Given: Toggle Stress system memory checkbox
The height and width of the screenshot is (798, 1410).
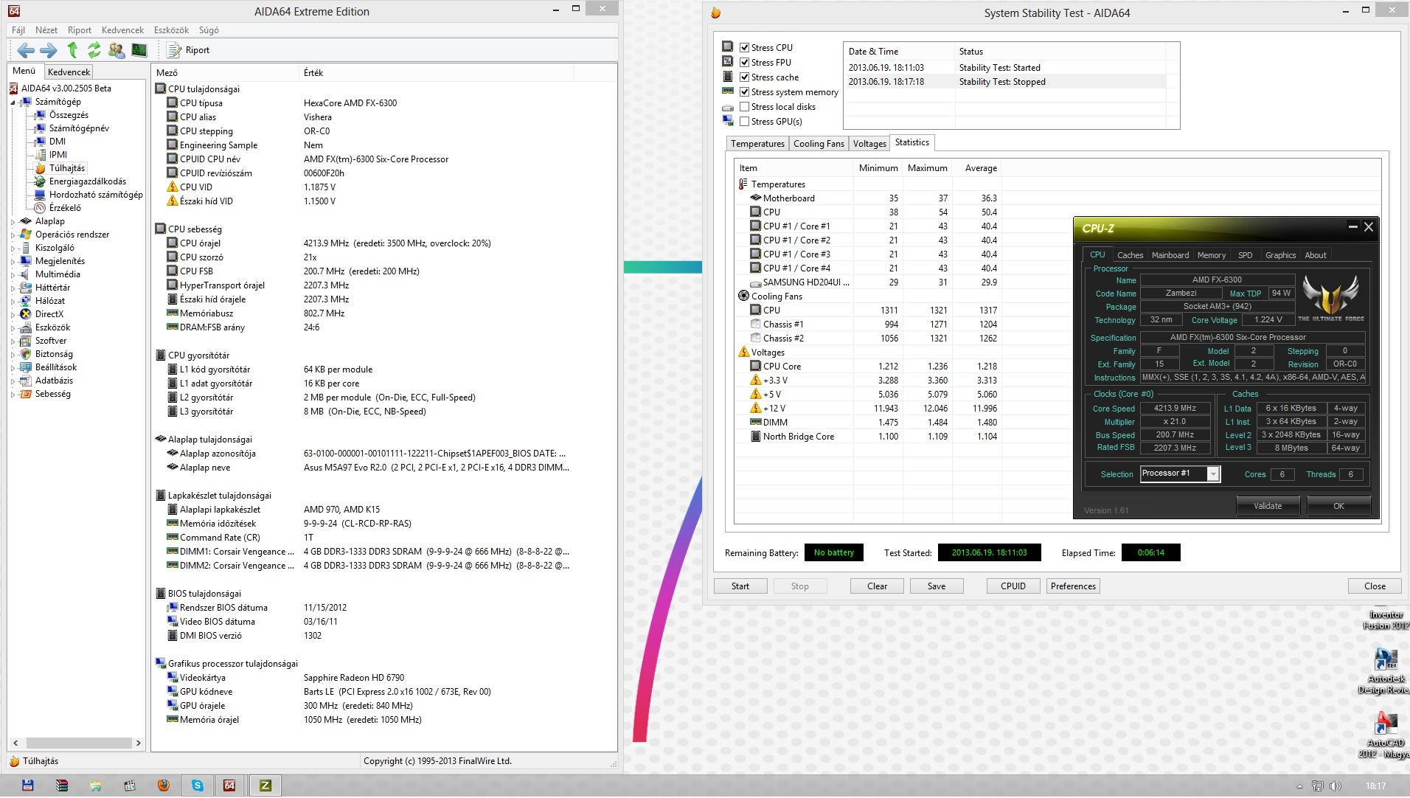Looking at the screenshot, I should coord(745,92).
